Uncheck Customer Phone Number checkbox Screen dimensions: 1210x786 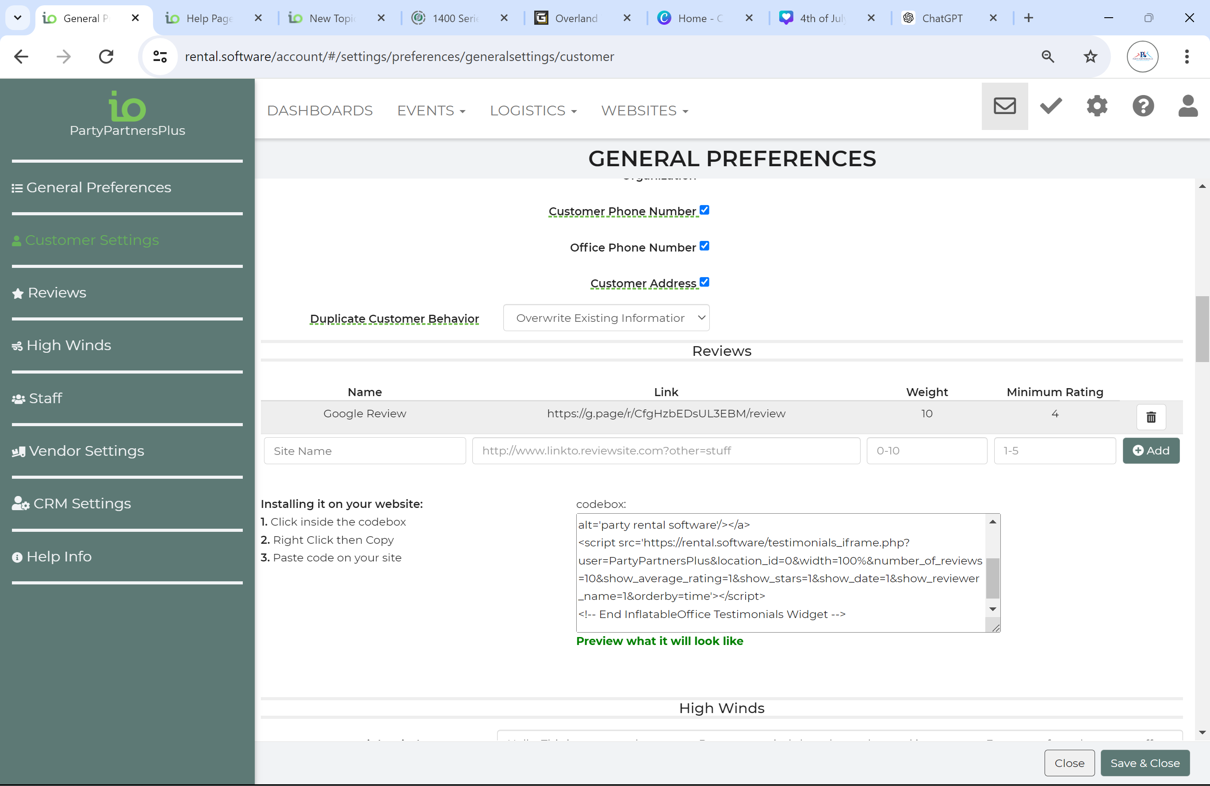(704, 210)
